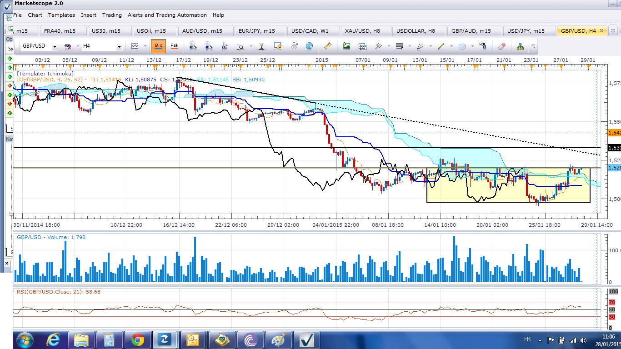Open the Templates menu
Viewport: 621px width, 349px height.
click(61, 15)
